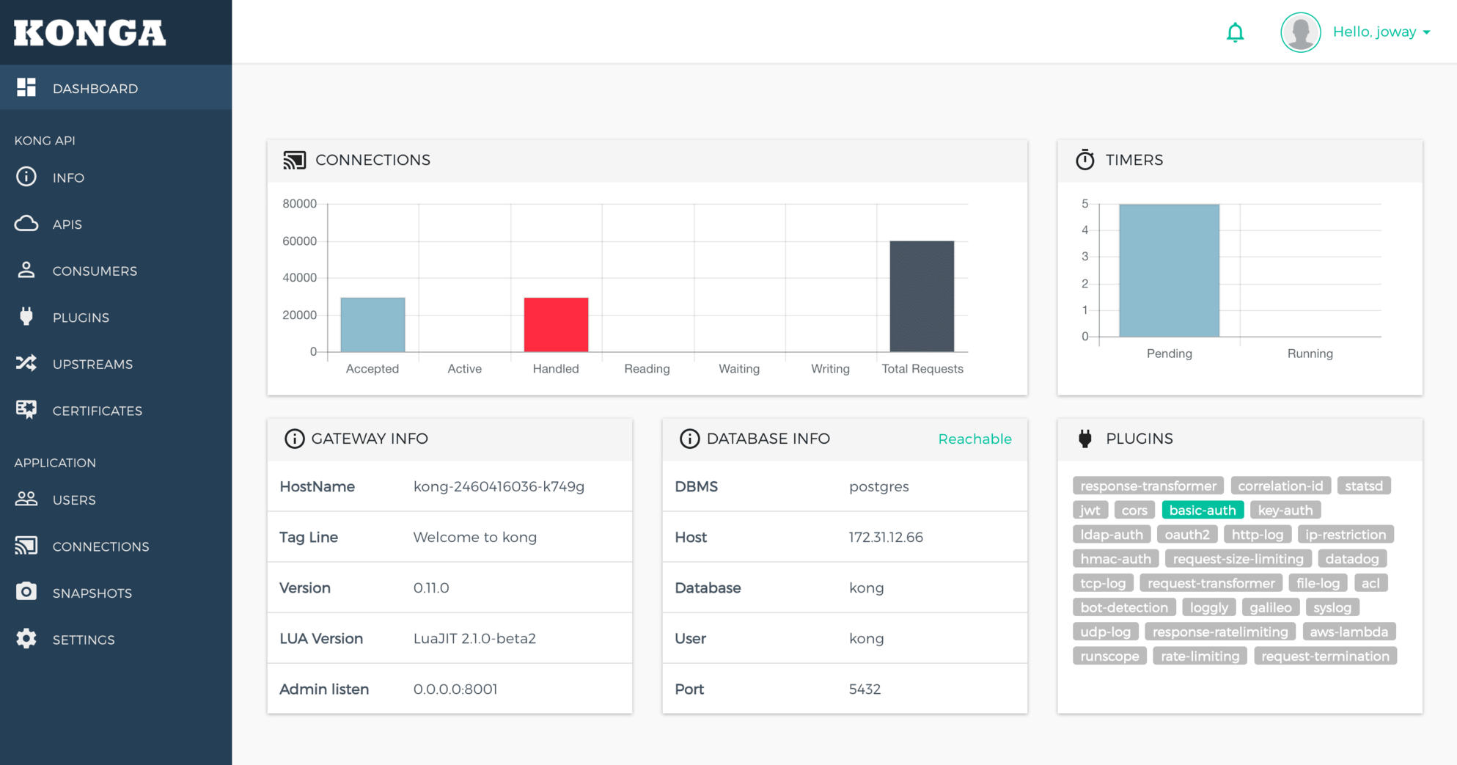Open the APIs section
Image resolution: width=1457 pixels, height=765 pixels.
click(x=116, y=224)
